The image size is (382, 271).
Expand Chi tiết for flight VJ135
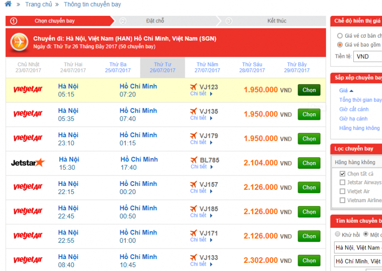point(202,118)
